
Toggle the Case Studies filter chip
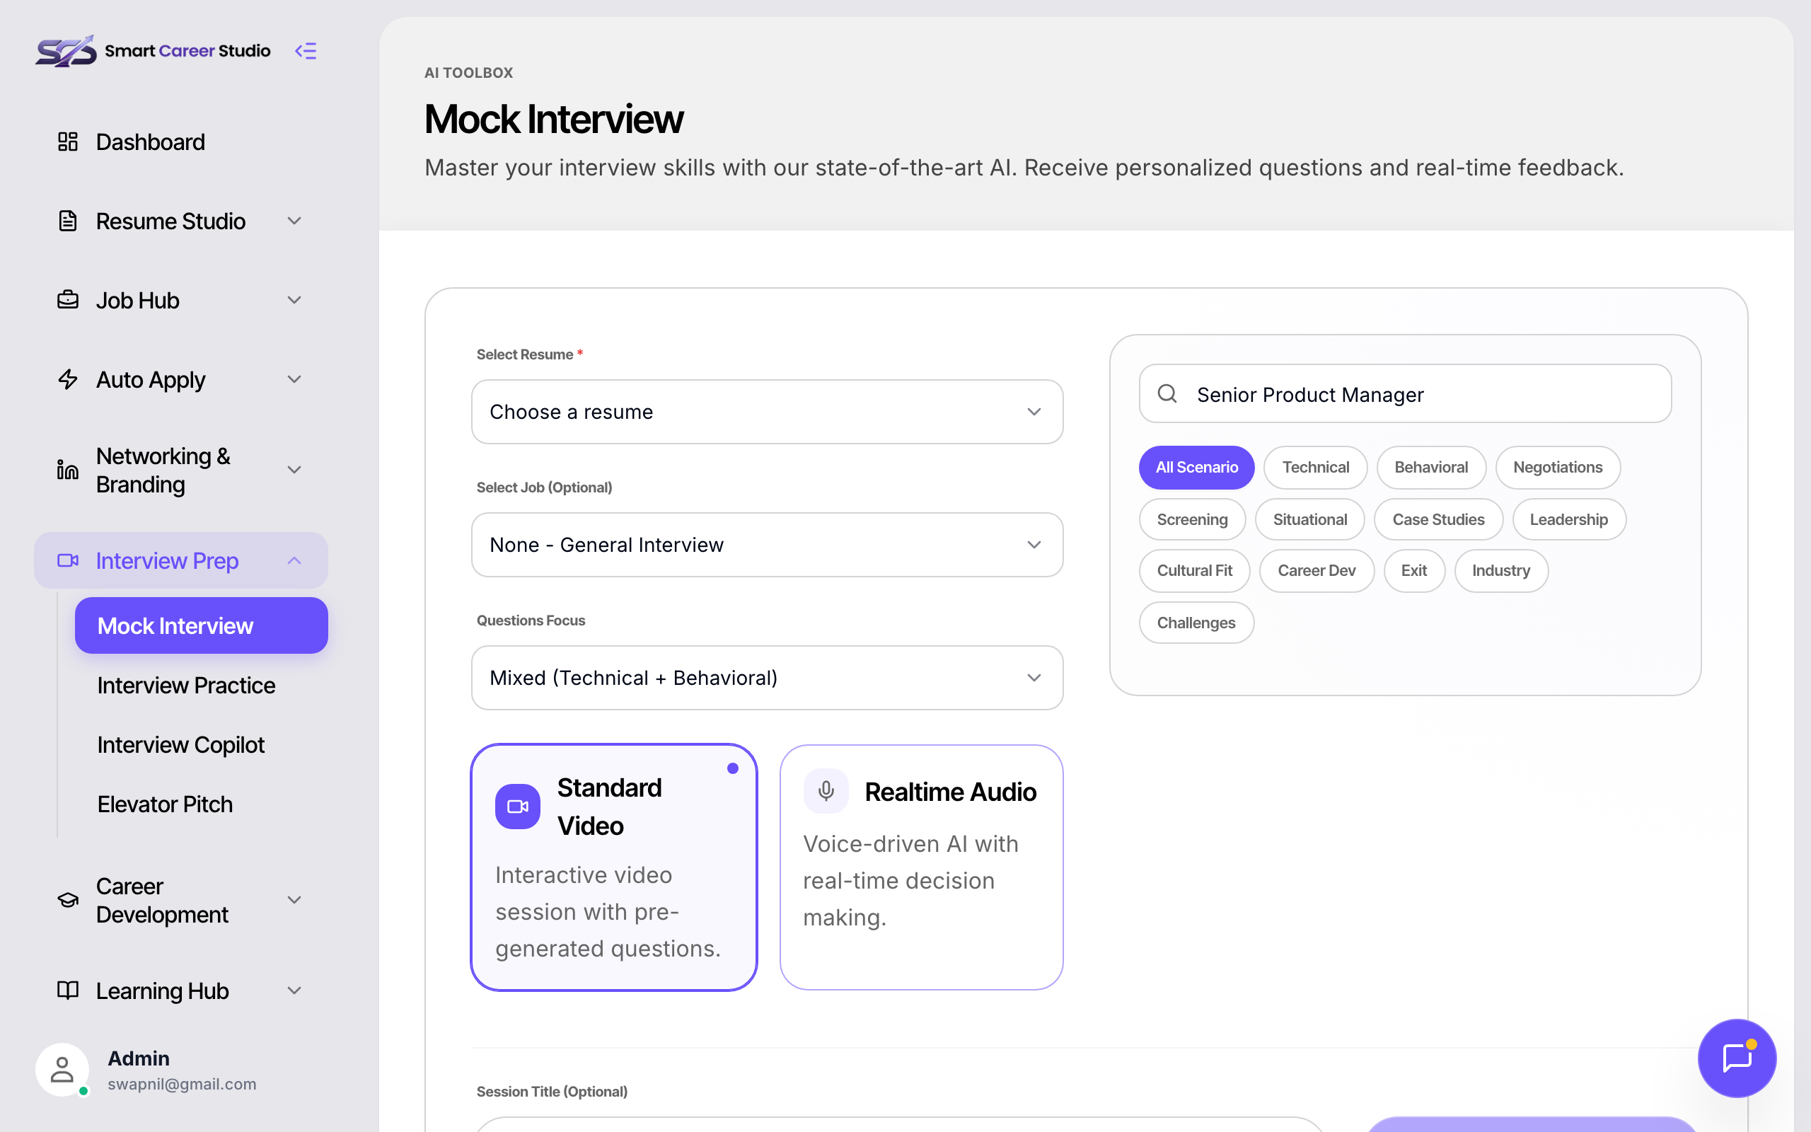tap(1438, 519)
